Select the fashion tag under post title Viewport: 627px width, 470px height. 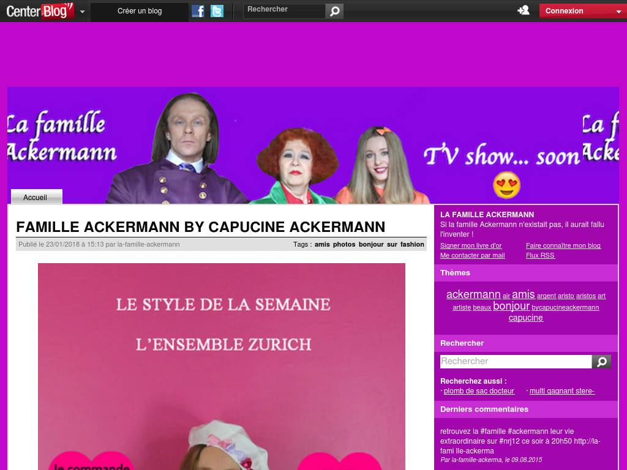pos(412,244)
